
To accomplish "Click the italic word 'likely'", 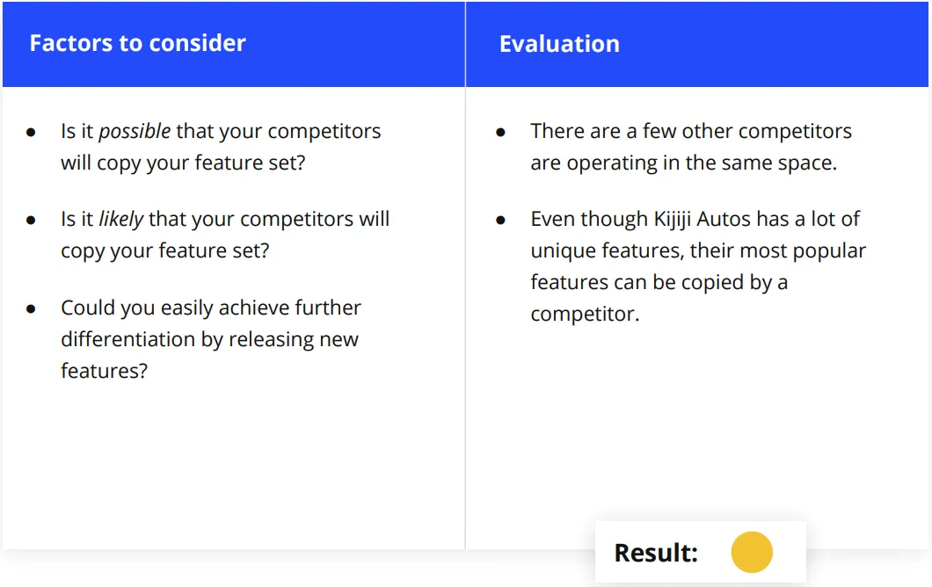I will 120,219.
